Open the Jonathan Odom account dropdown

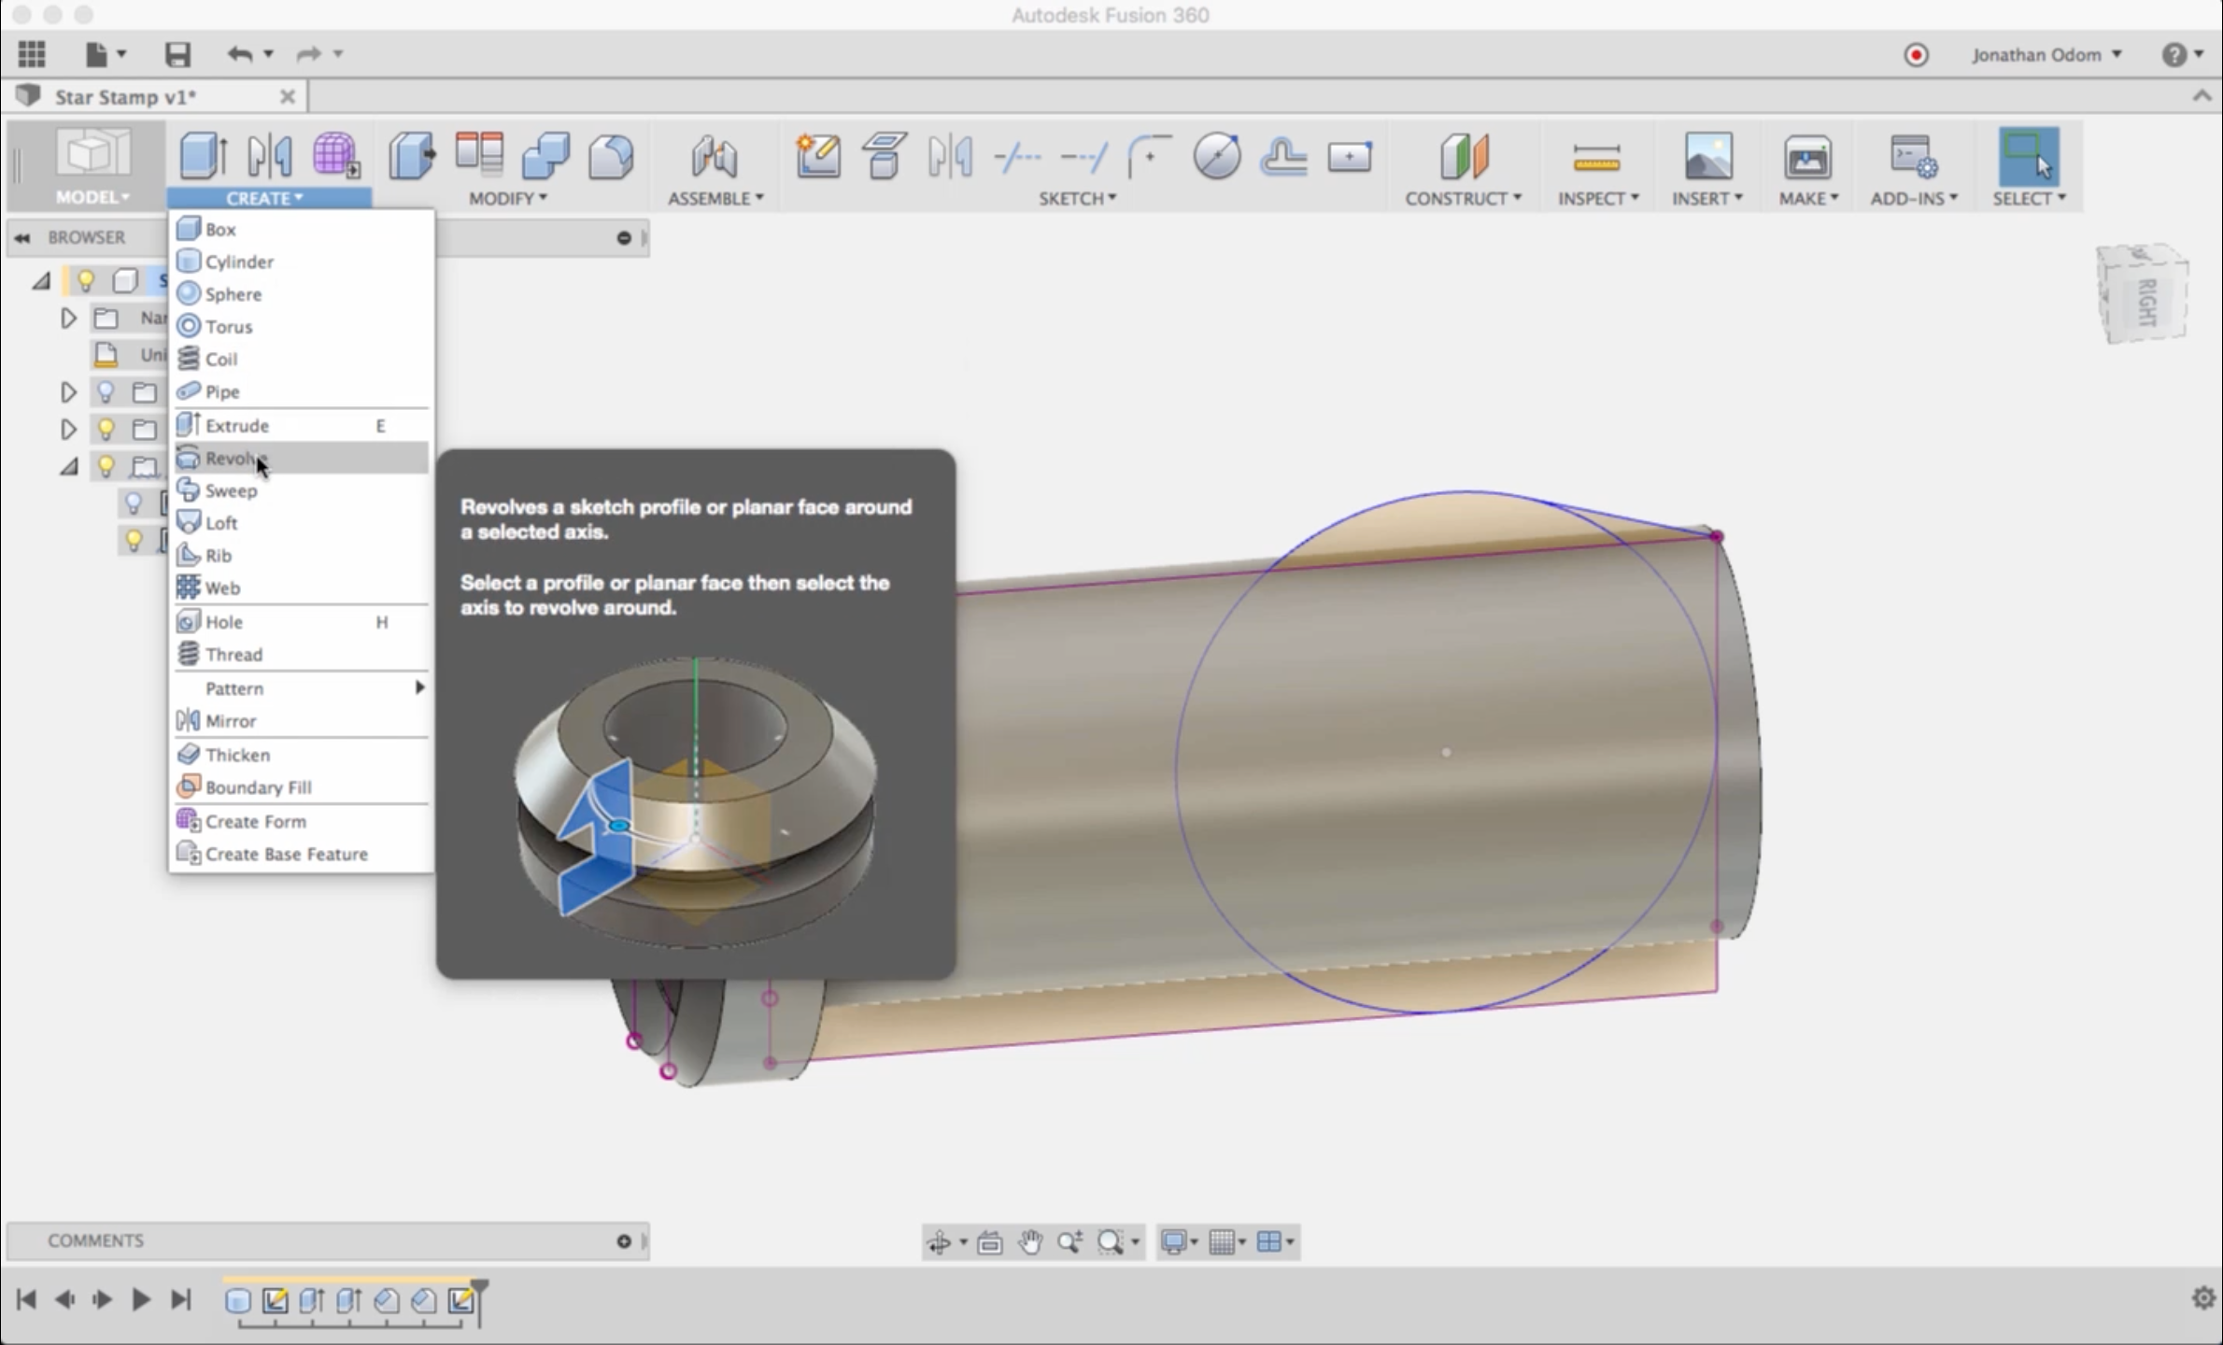tap(2046, 55)
